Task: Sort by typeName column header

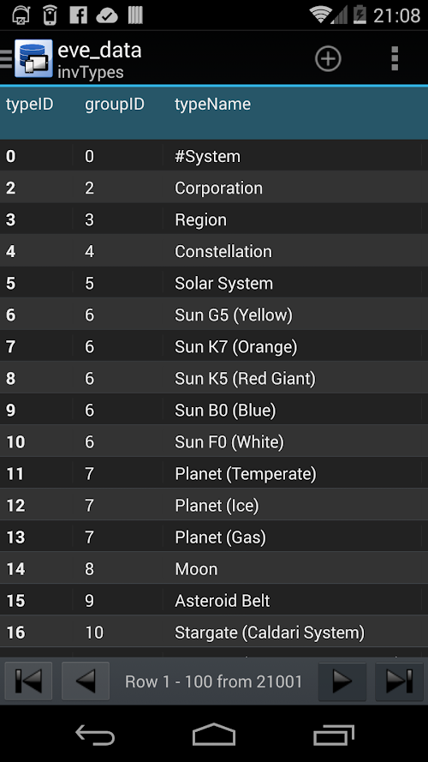Action: coord(212,104)
